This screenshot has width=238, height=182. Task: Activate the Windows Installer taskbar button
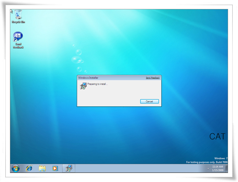[69, 168]
